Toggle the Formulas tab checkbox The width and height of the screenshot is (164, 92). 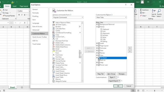99,48
